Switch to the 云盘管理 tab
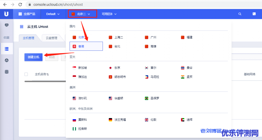The image size is (262, 140). [x=51, y=38]
